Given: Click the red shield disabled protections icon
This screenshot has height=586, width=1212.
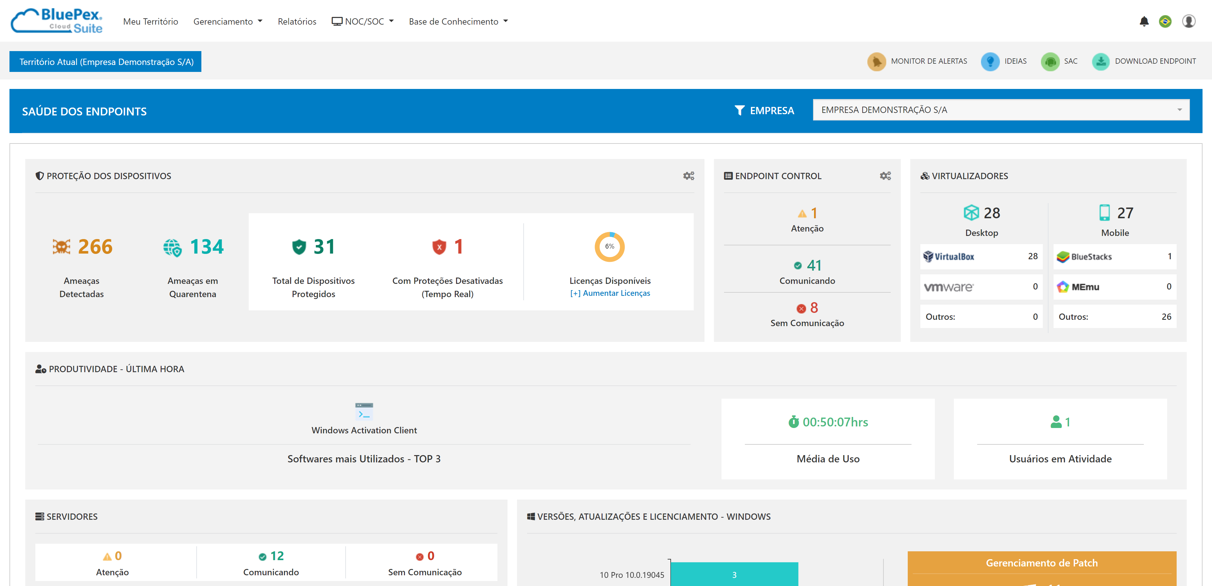Looking at the screenshot, I should pyautogui.click(x=439, y=246).
